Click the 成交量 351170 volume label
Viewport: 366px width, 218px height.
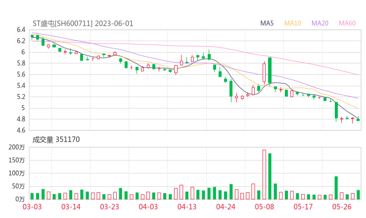[56, 140]
